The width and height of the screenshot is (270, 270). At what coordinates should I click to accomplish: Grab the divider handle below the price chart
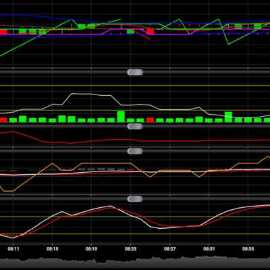click(x=135, y=72)
